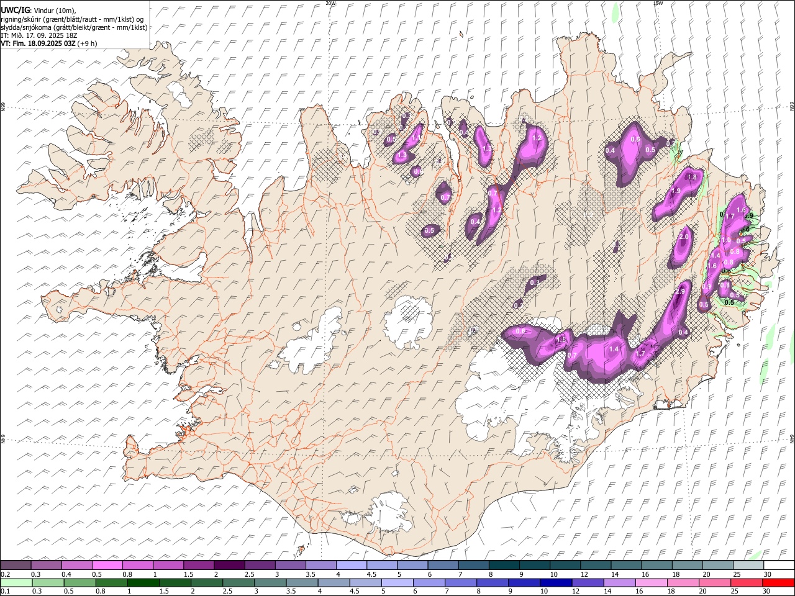Screen dimensions: 795x596
Task: Click the '0.2' label in the purple legend row
Action: coord(6,574)
